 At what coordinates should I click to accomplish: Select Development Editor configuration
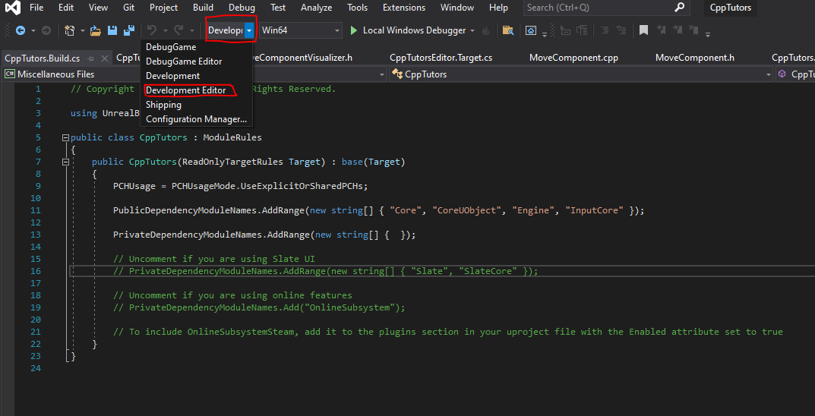point(186,90)
